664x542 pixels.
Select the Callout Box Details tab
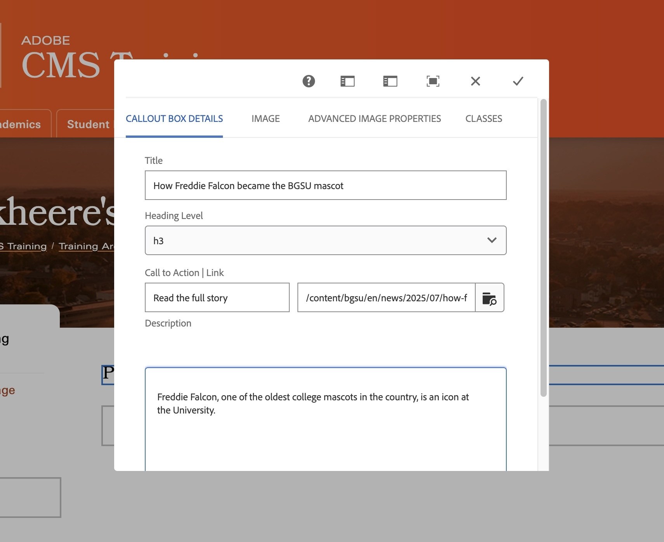[174, 119]
